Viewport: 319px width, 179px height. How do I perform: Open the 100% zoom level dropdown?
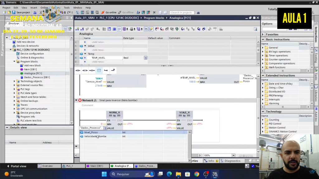(x=233, y=155)
